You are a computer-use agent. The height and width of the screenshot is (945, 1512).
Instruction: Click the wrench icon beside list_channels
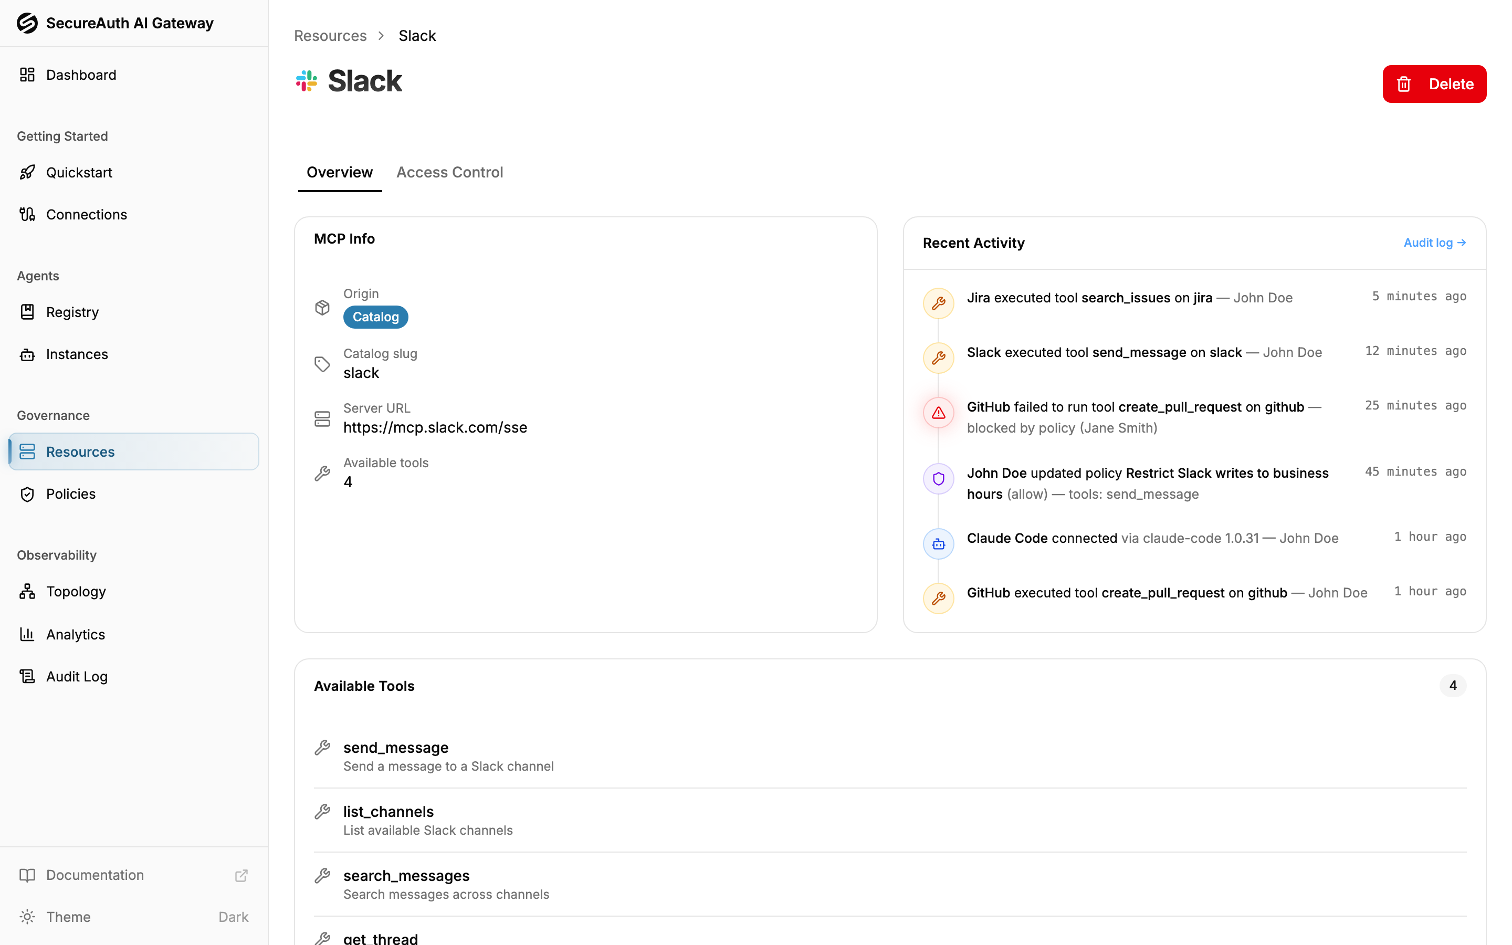click(x=322, y=811)
